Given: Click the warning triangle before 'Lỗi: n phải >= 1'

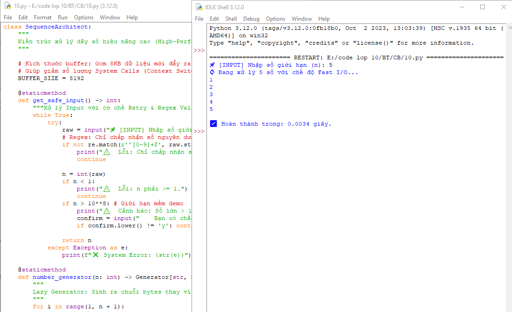Looking at the screenshot, I should [107, 189].
